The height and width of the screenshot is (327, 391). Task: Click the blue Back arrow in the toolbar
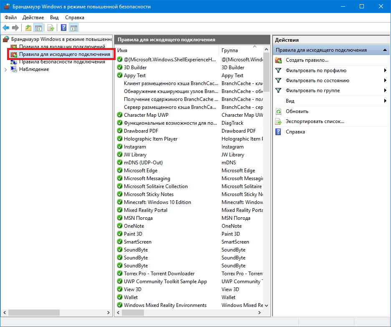[6, 28]
